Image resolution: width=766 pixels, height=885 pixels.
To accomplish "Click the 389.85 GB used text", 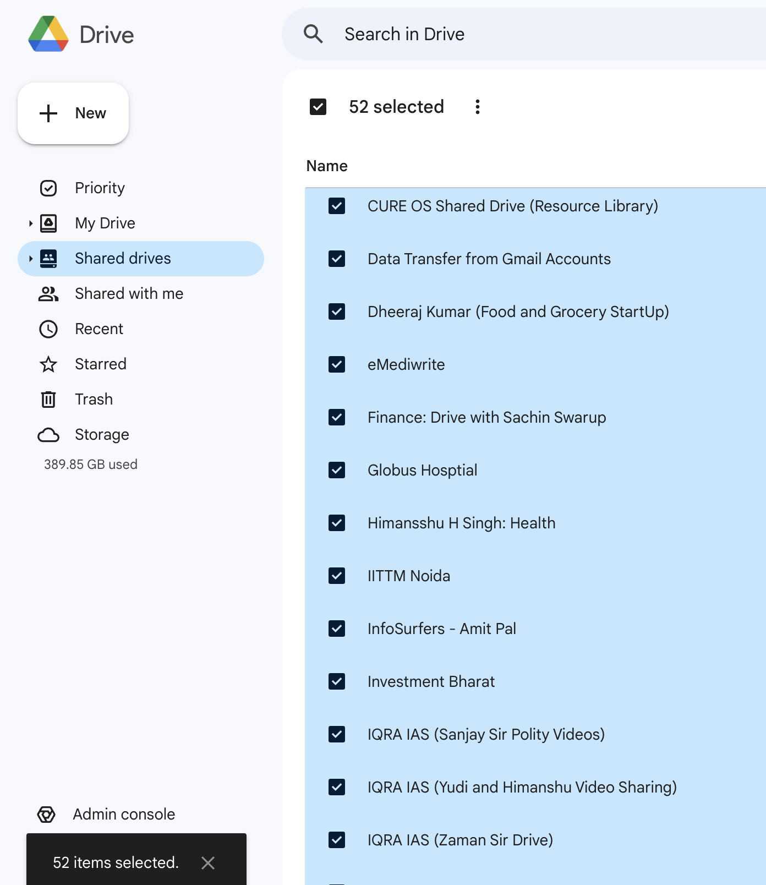I will coord(91,465).
